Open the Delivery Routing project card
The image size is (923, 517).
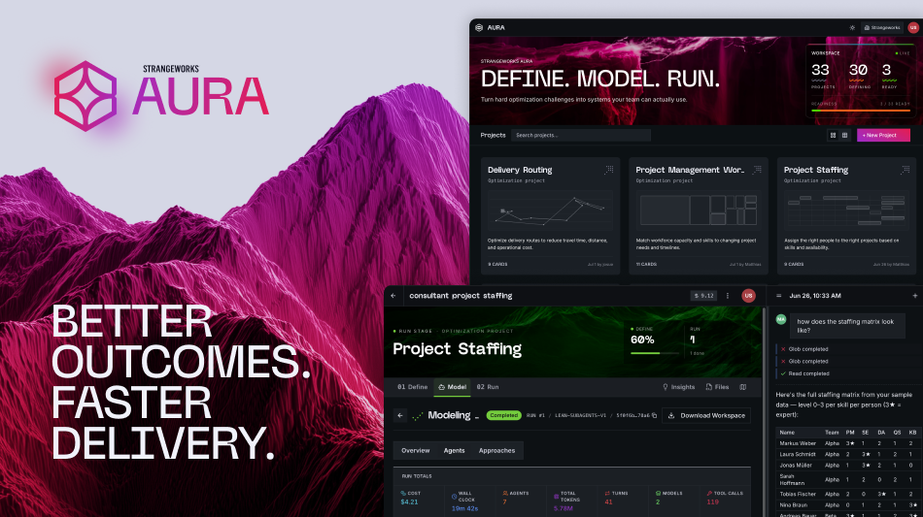(550, 215)
